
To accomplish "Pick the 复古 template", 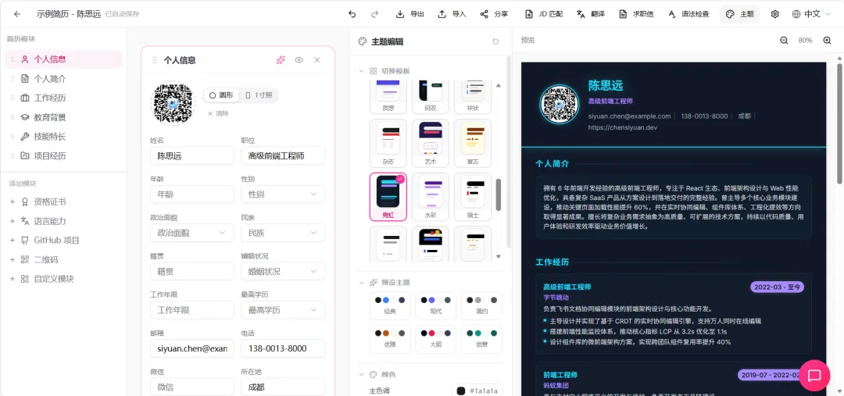I will [x=473, y=143].
